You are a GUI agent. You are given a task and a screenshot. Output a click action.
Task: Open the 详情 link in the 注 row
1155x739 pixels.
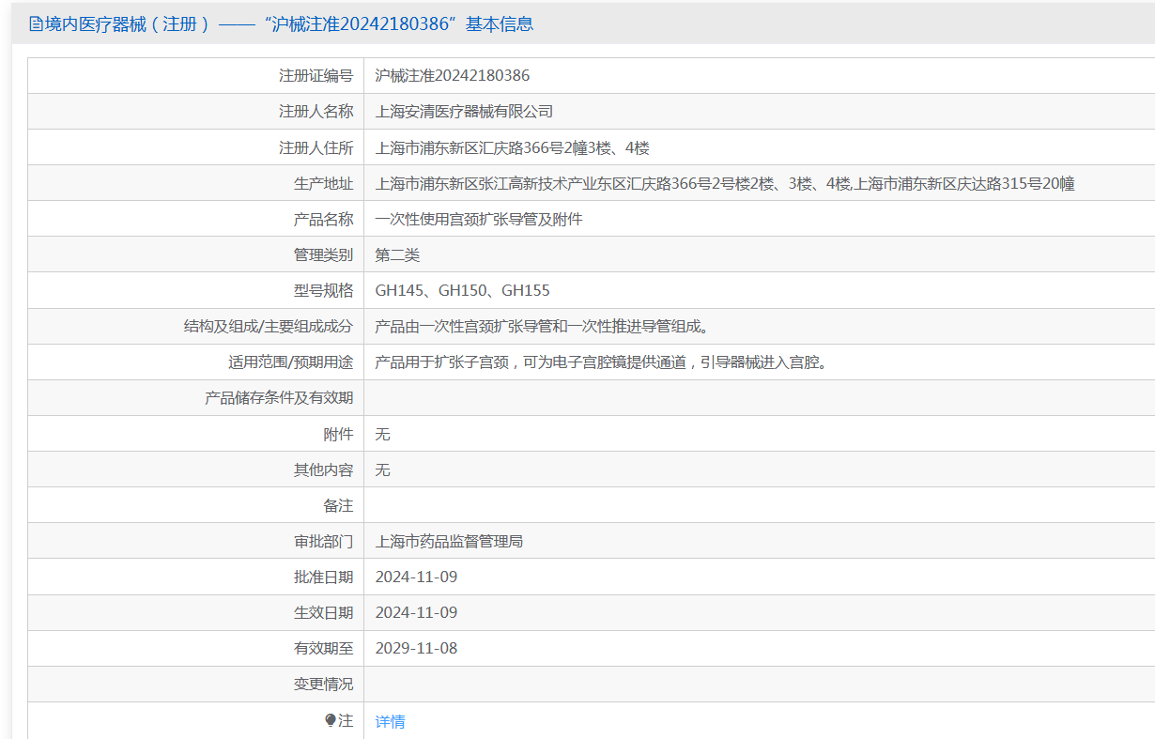tap(391, 721)
